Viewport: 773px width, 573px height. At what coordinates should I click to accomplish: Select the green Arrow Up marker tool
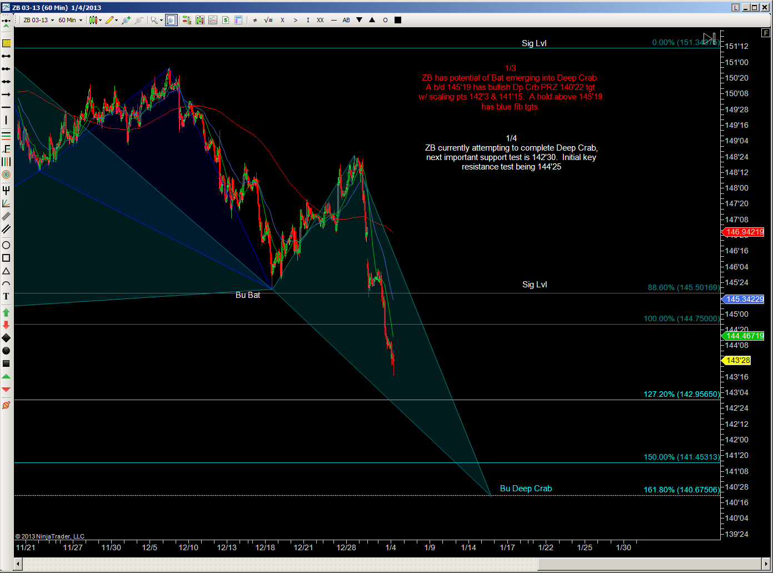tap(6, 312)
